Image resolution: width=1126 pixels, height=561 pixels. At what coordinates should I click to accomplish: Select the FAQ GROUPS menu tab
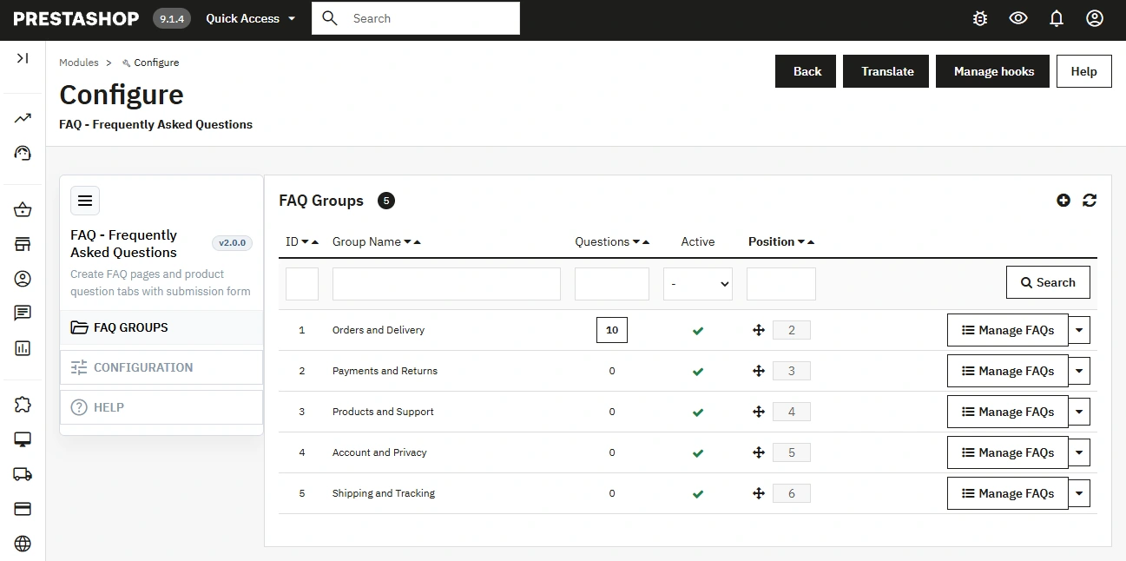tap(161, 327)
